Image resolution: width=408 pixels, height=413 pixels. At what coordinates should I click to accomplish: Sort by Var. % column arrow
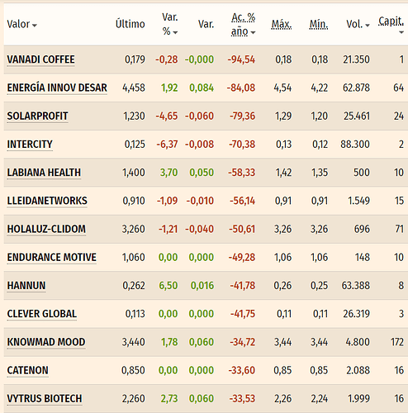[175, 32]
